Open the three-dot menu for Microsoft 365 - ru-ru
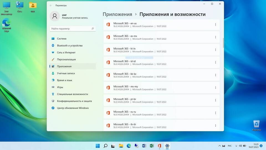The width and height of the screenshot is (266, 150). pyautogui.click(x=216, y=113)
